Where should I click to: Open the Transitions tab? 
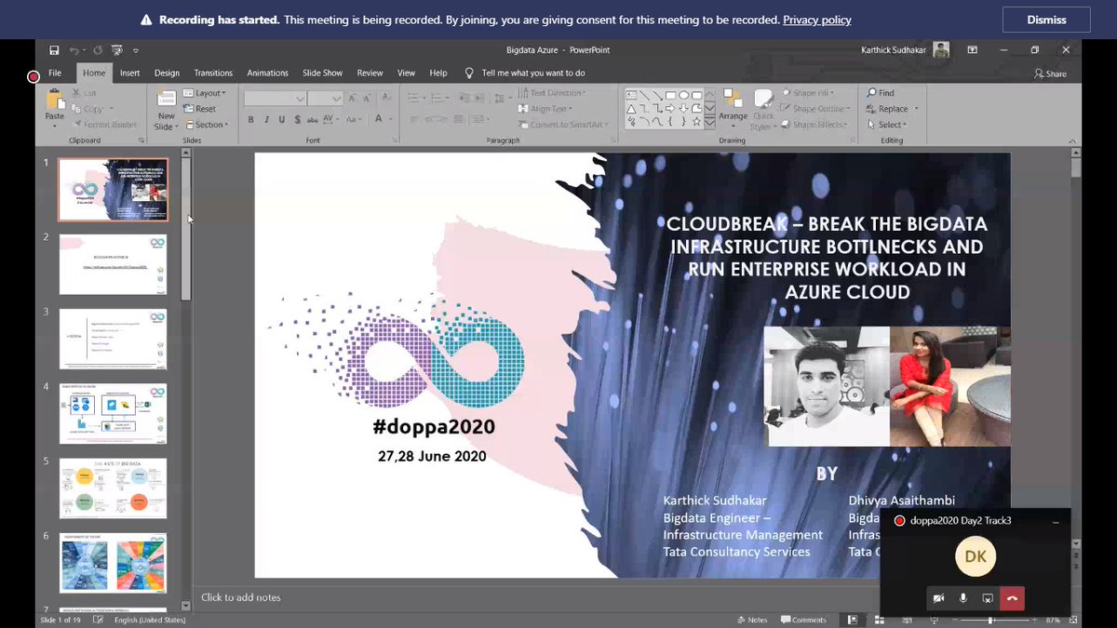coord(213,73)
